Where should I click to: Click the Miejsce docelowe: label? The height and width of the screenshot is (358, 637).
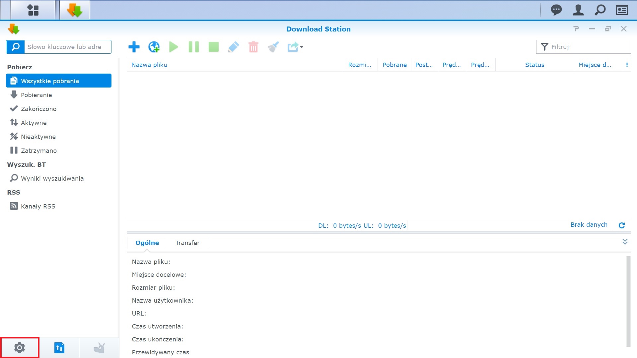coord(159,275)
